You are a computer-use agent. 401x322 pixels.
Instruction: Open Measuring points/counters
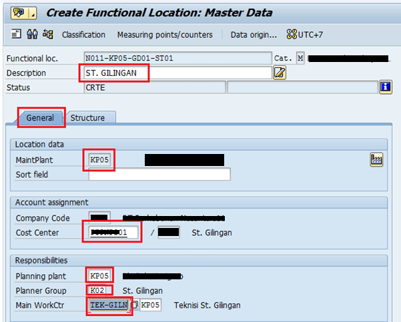click(x=165, y=35)
